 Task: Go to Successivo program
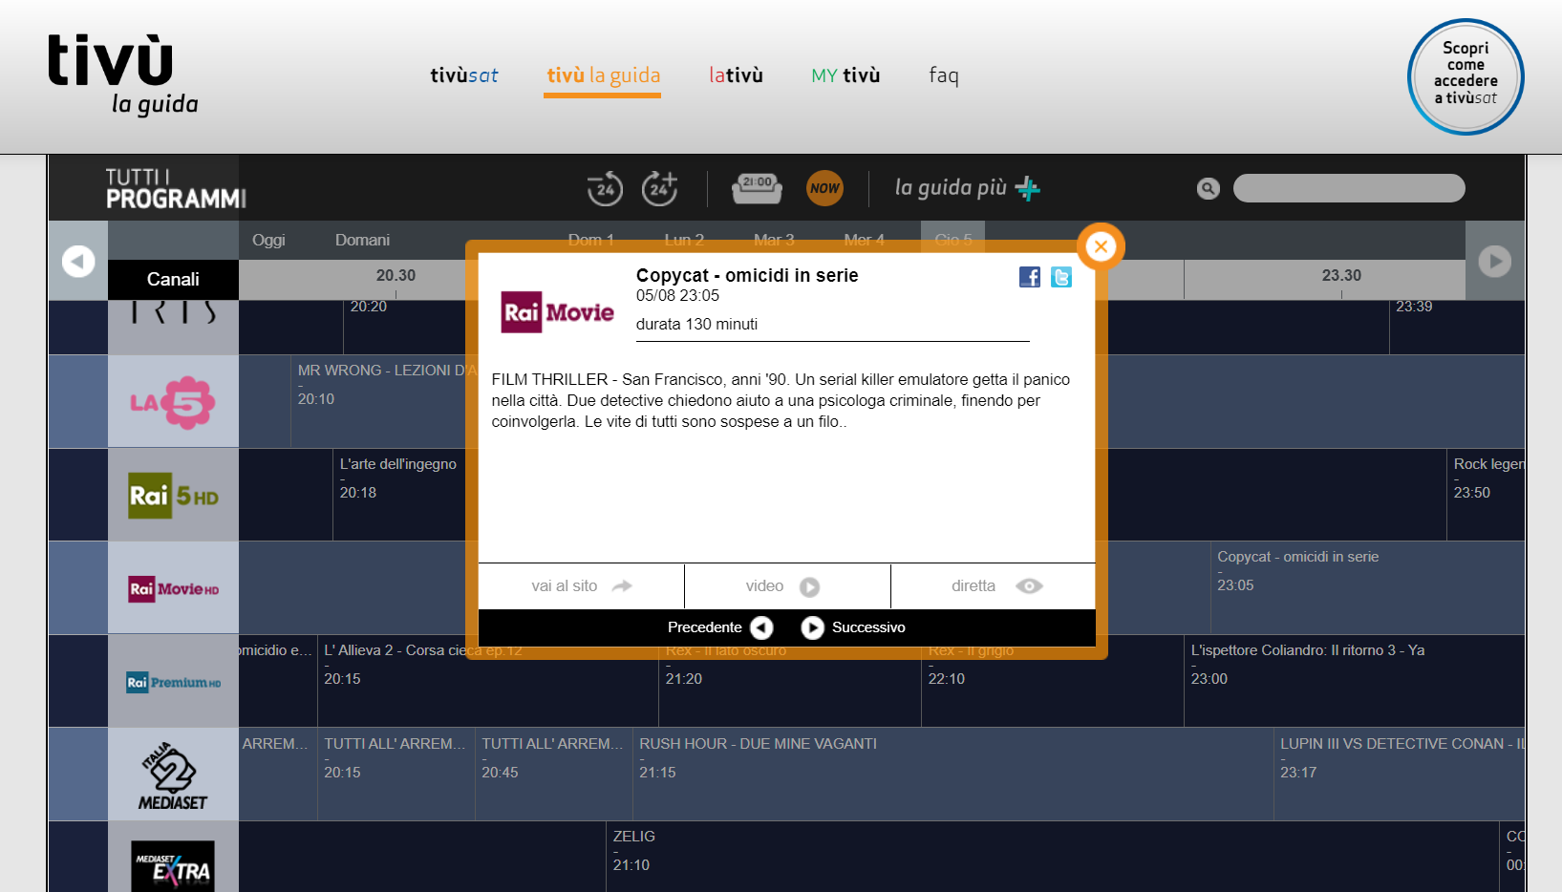click(x=853, y=627)
